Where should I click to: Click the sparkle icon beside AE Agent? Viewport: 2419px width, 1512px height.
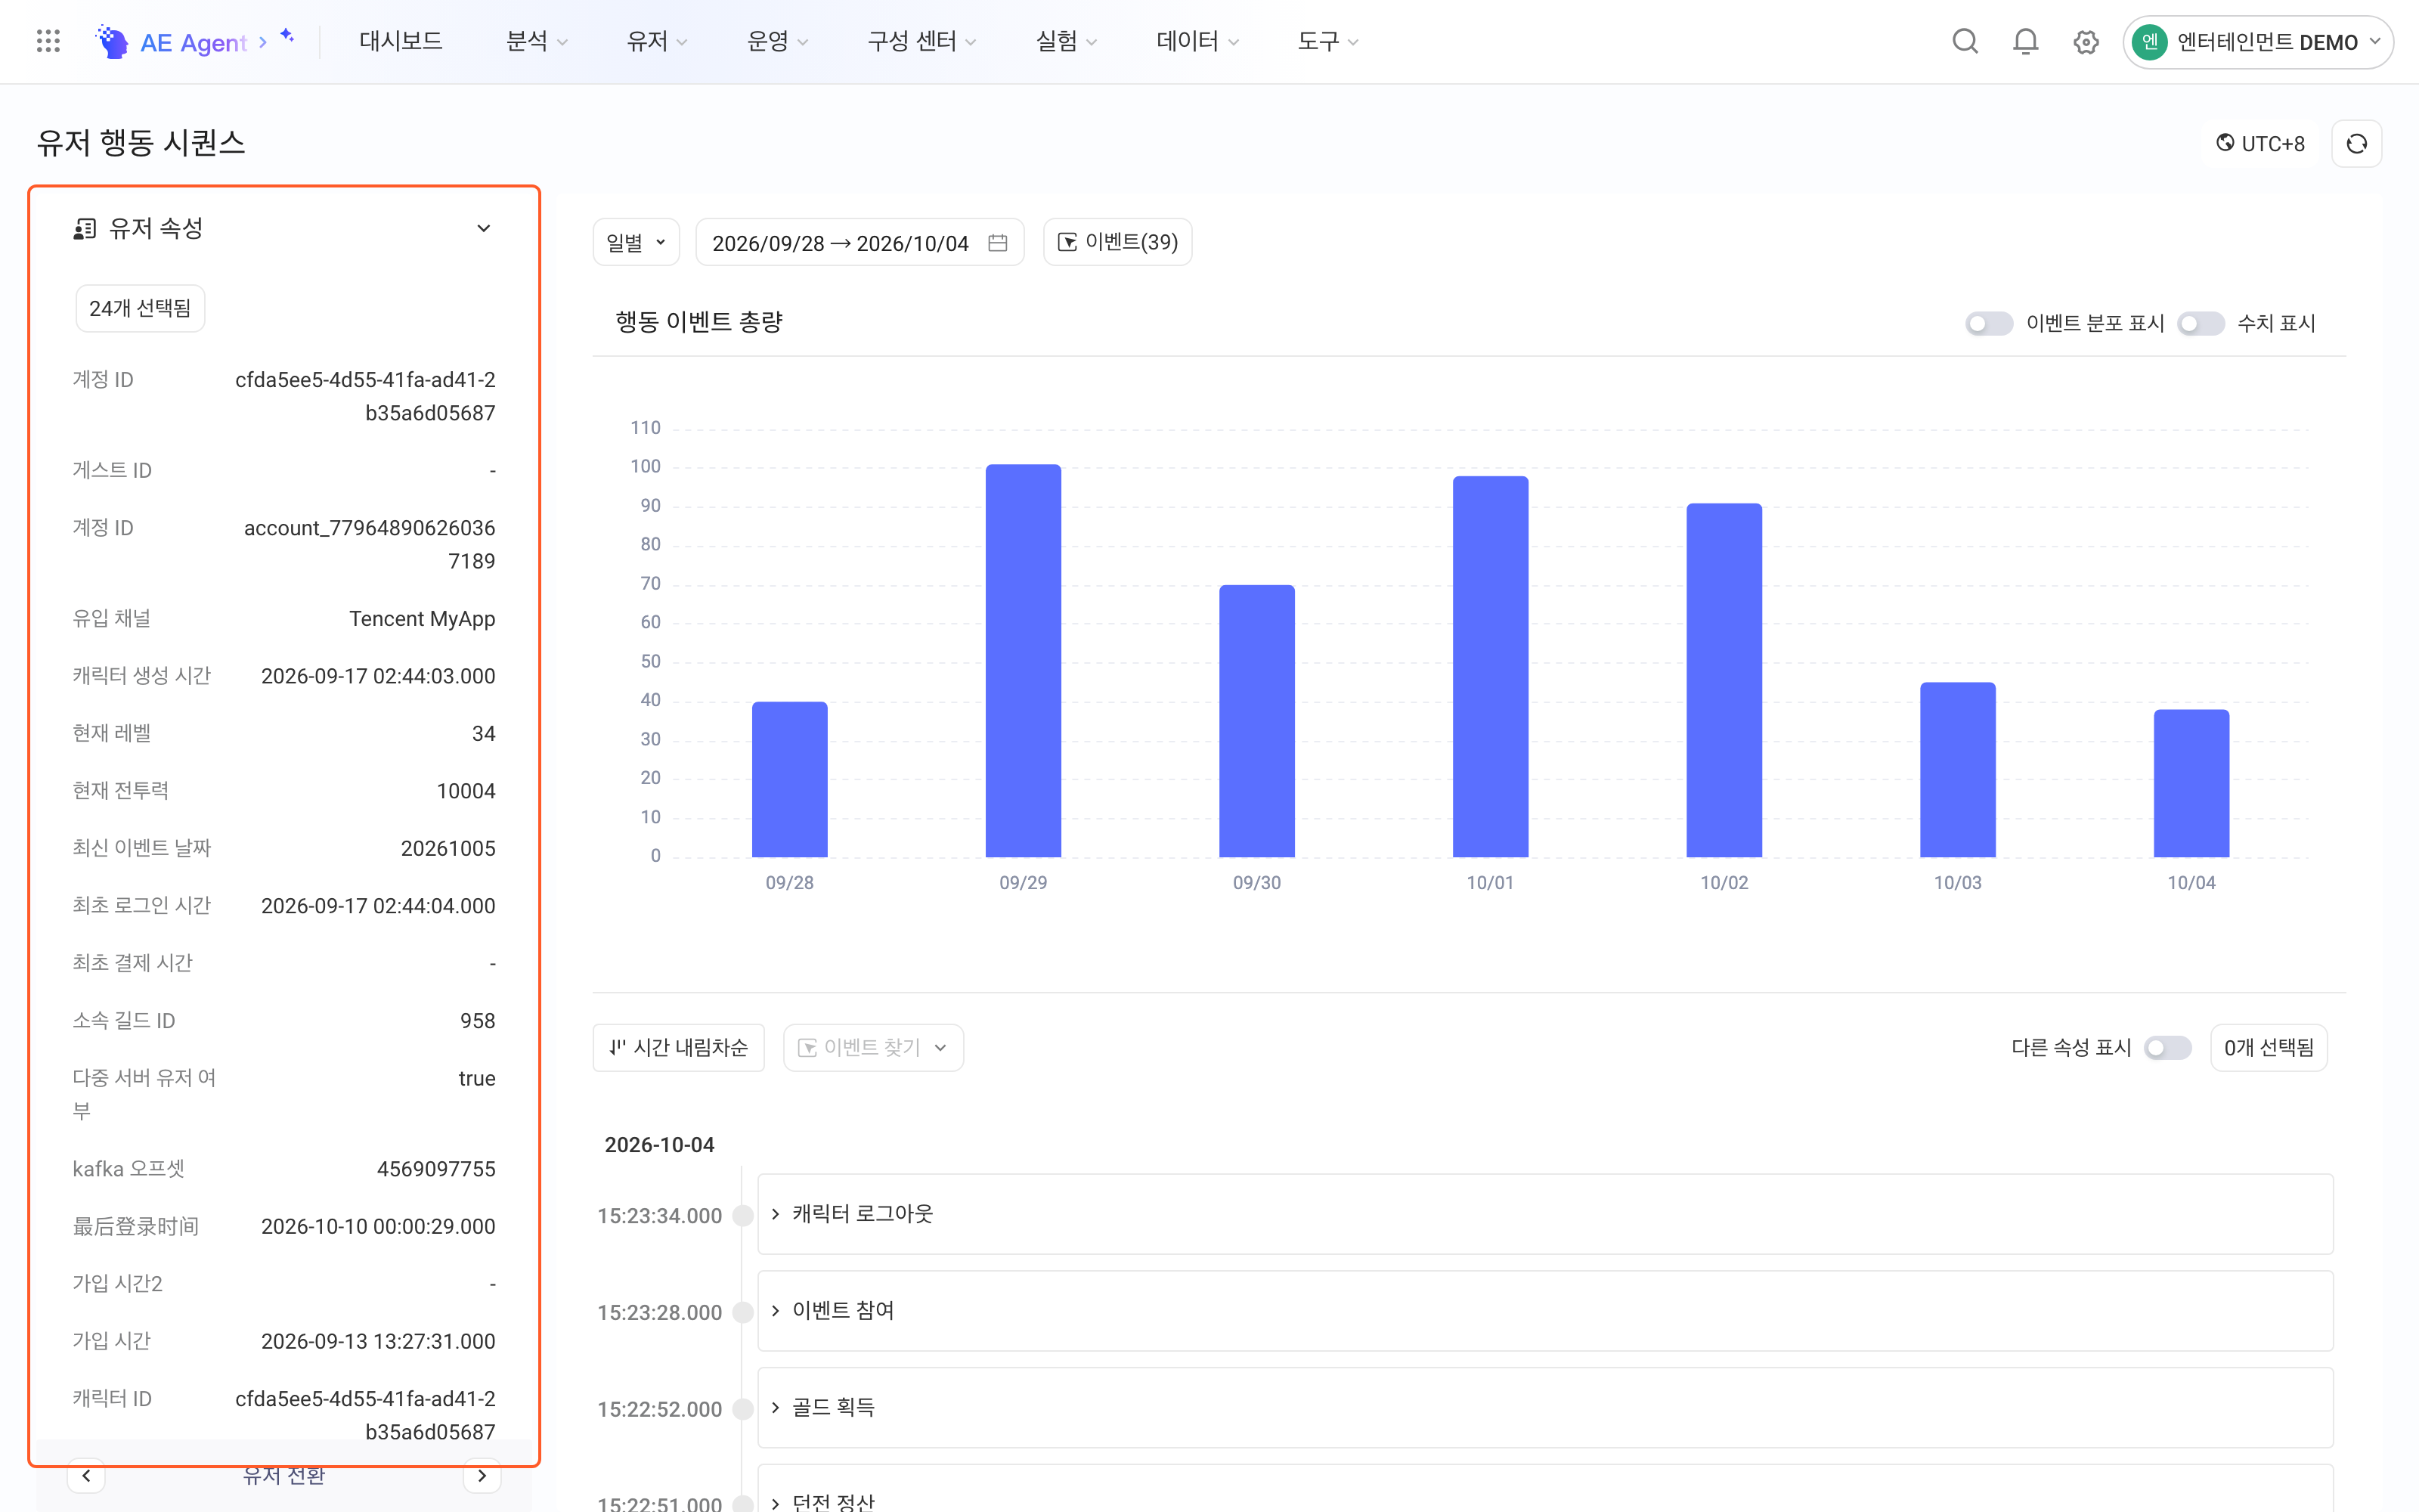pyautogui.click(x=287, y=36)
